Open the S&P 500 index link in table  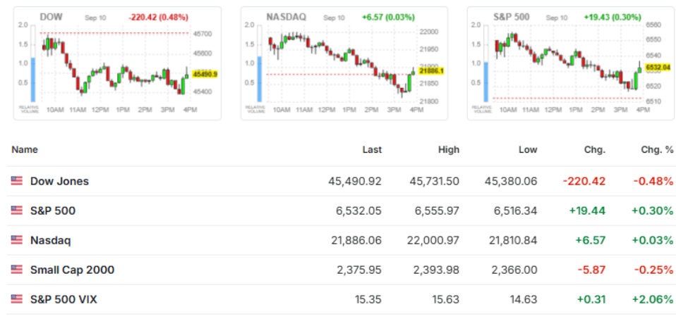click(x=53, y=211)
